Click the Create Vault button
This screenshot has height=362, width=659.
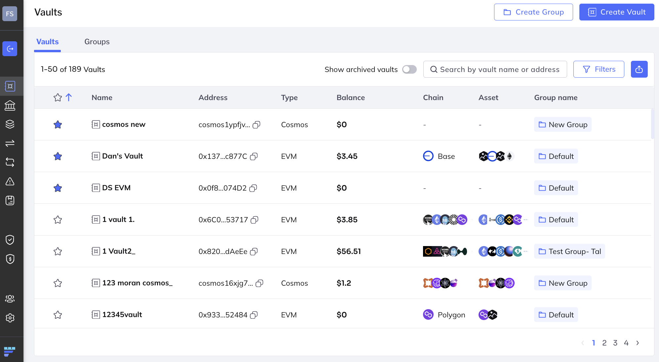617,12
